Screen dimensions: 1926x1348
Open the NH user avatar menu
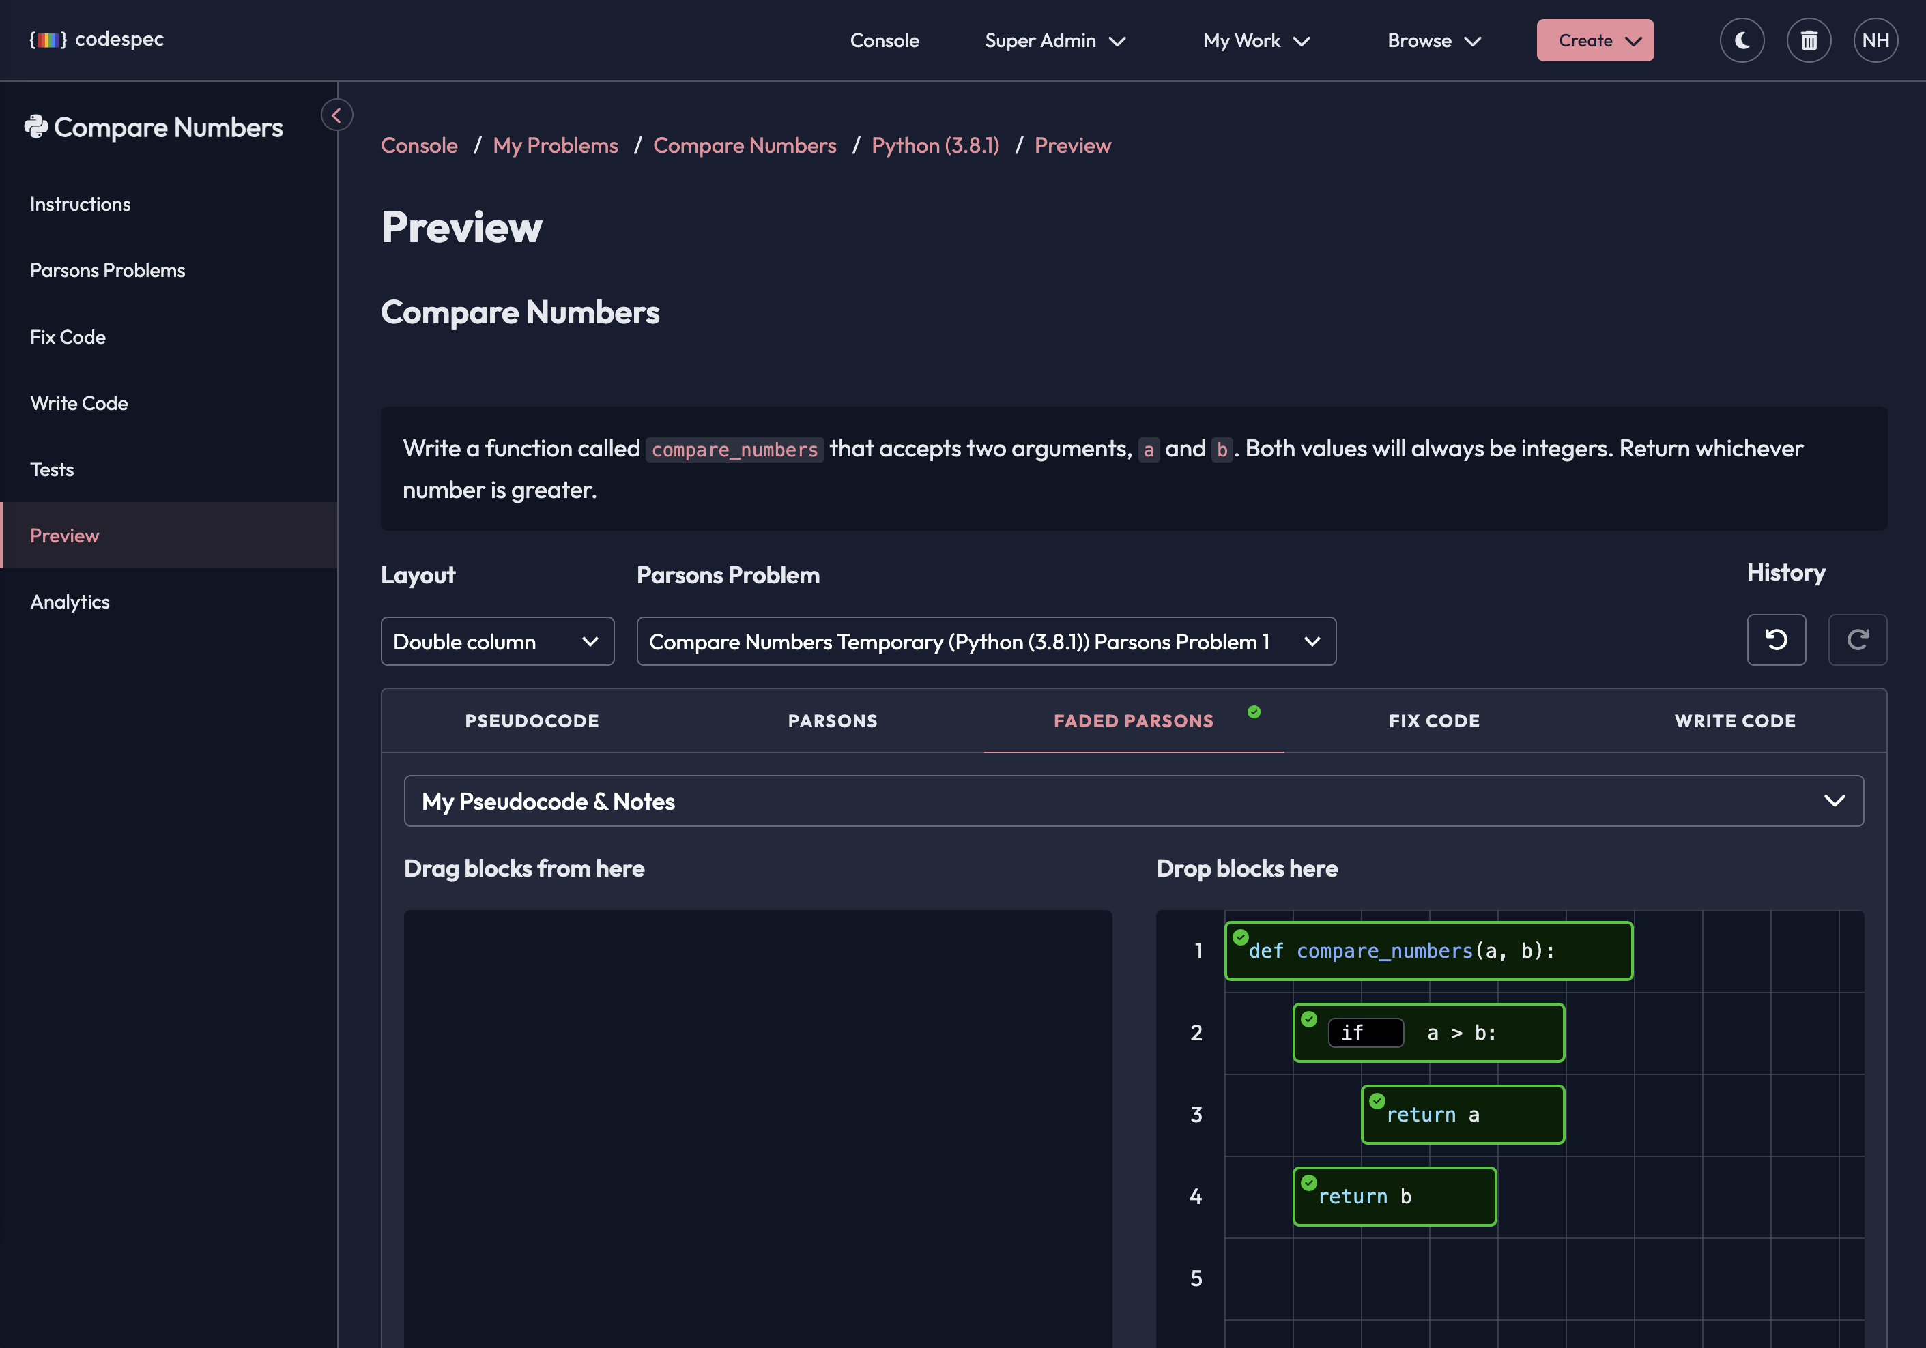tap(1875, 40)
